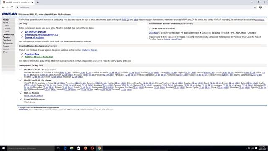Launch Microsoft Edge from the taskbar
The image size is (268, 151).
point(65,148)
